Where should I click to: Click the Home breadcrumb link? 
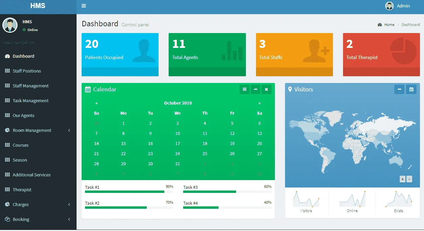tap(389, 25)
